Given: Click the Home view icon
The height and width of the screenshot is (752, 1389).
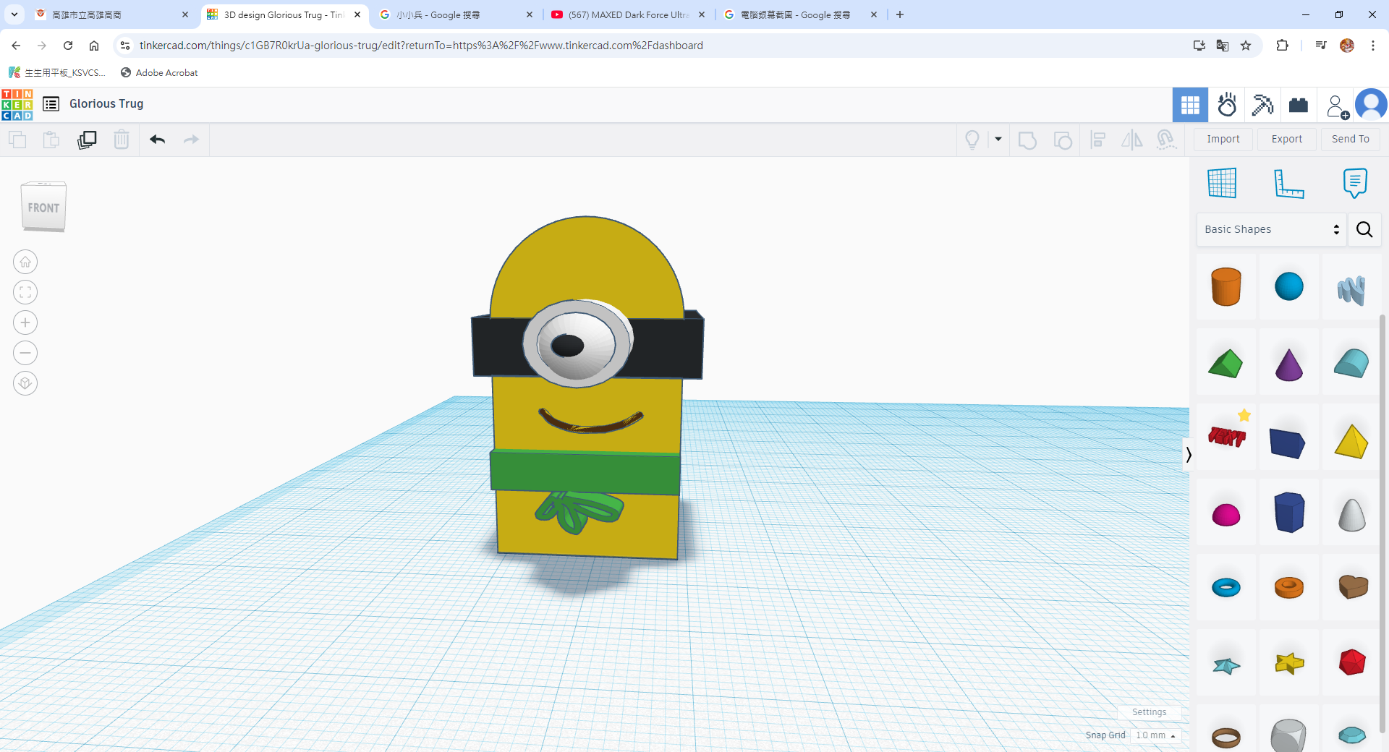Looking at the screenshot, I should point(25,262).
